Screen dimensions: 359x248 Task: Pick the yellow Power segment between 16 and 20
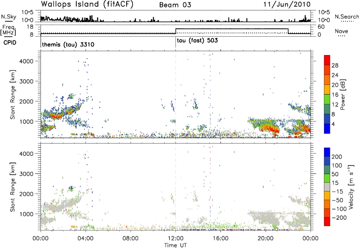[327, 90]
